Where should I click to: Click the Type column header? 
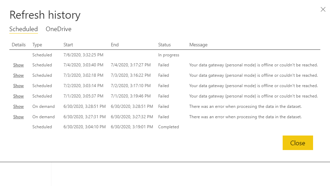tap(37, 45)
